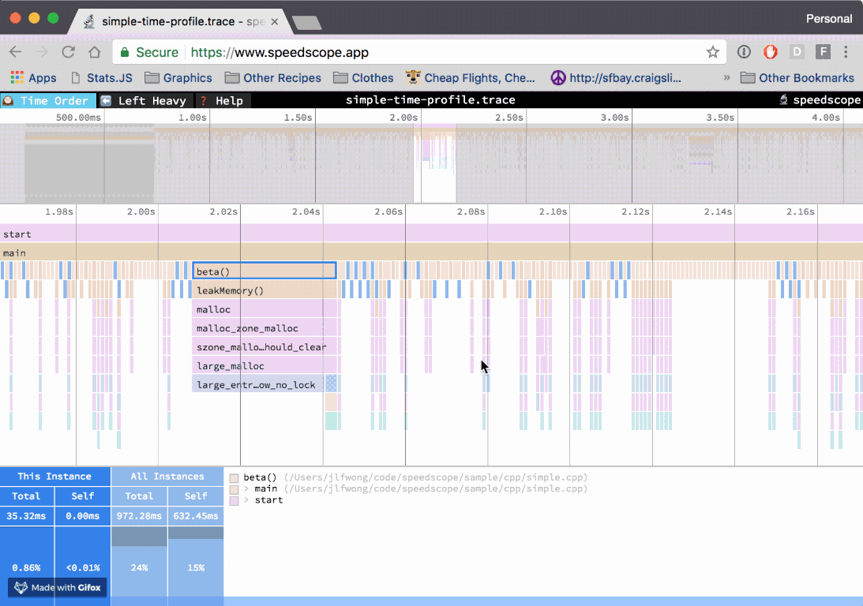
Task: Open the sfbay craigslist bookmark
Action: [x=615, y=78]
